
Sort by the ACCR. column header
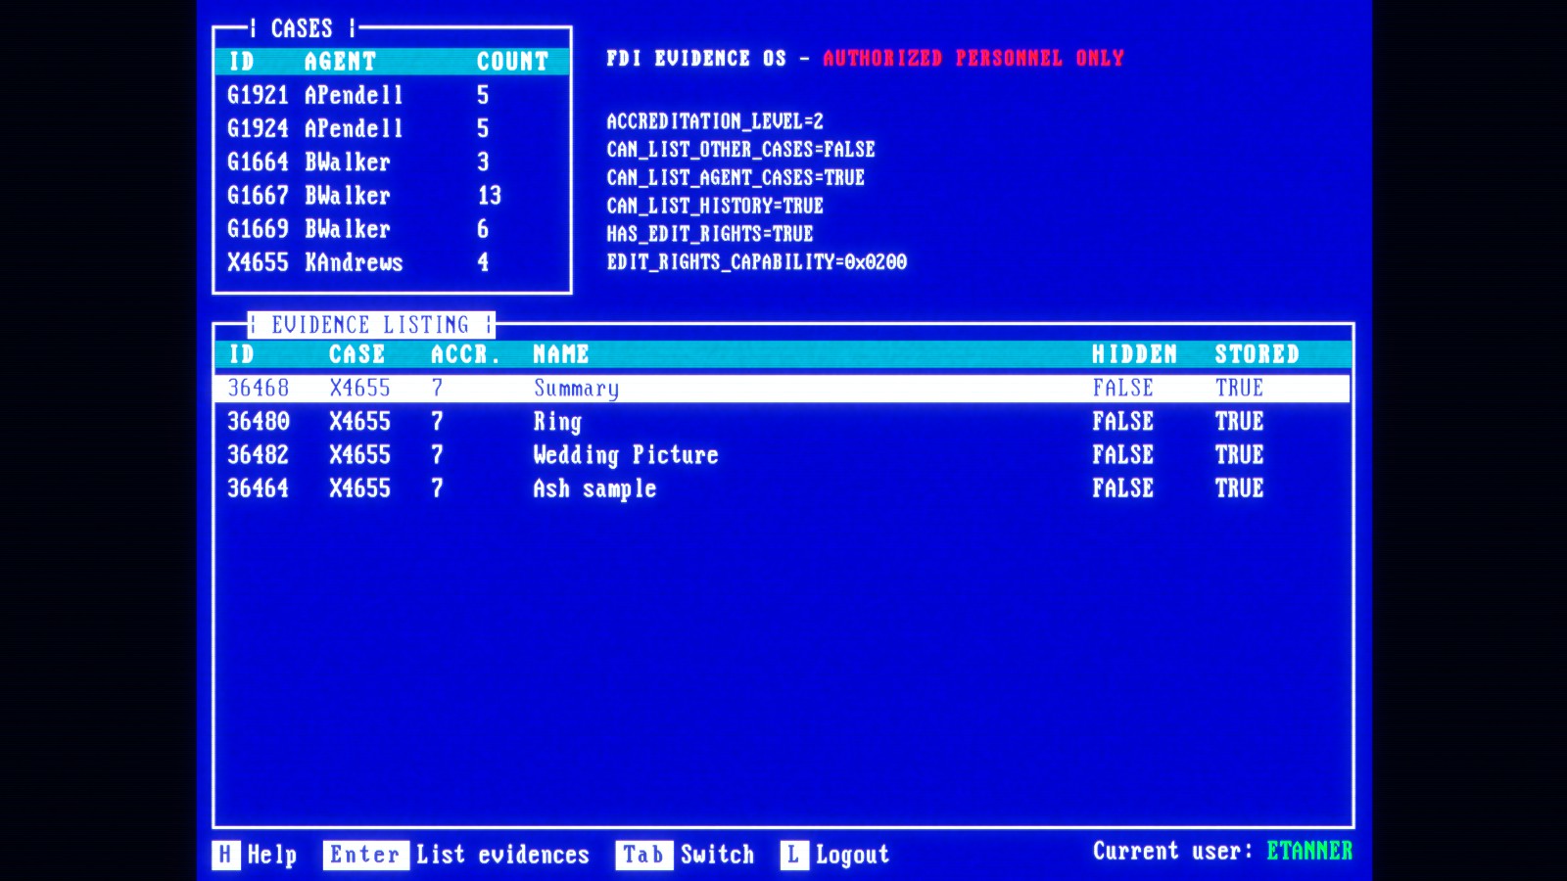[x=465, y=354]
